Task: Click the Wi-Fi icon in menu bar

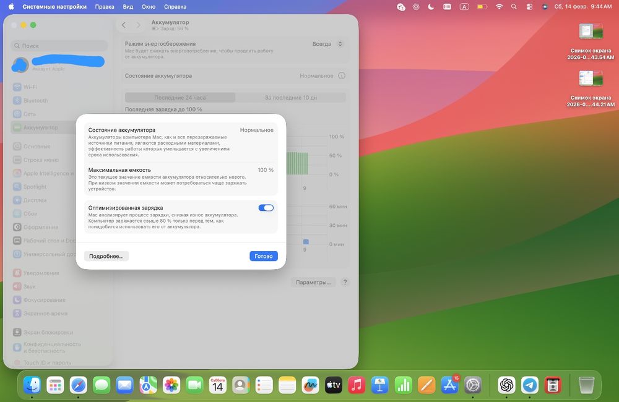Action: [500, 7]
